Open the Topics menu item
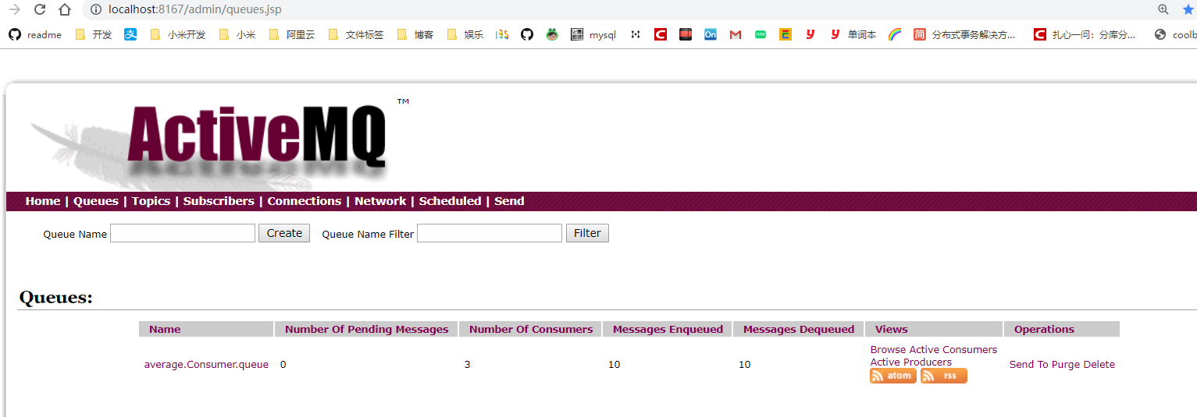 [x=151, y=201]
